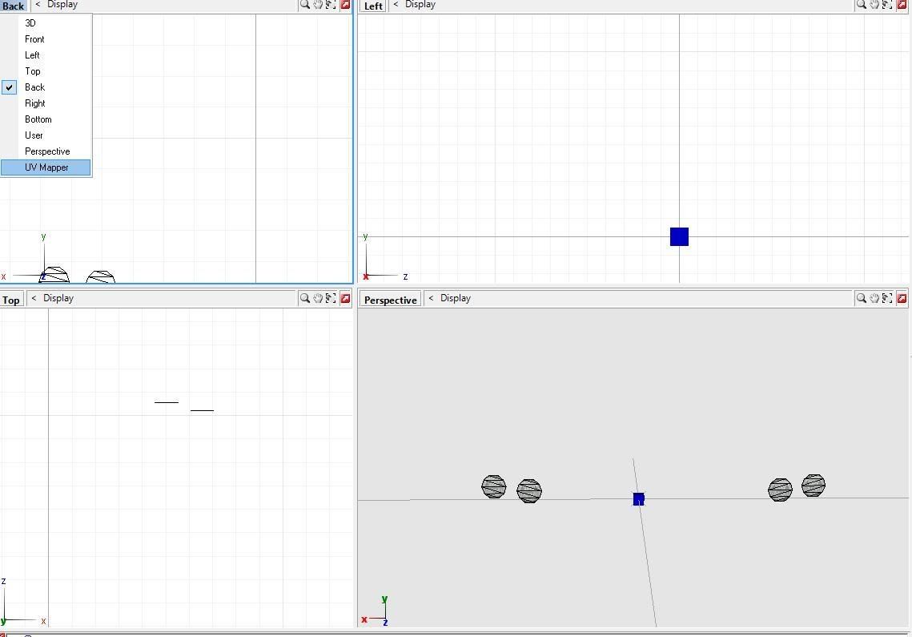Image resolution: width=912 pixels, height=637 pixels.
Task: Open the Top view name dropdown
Action: tap(11, 300)
